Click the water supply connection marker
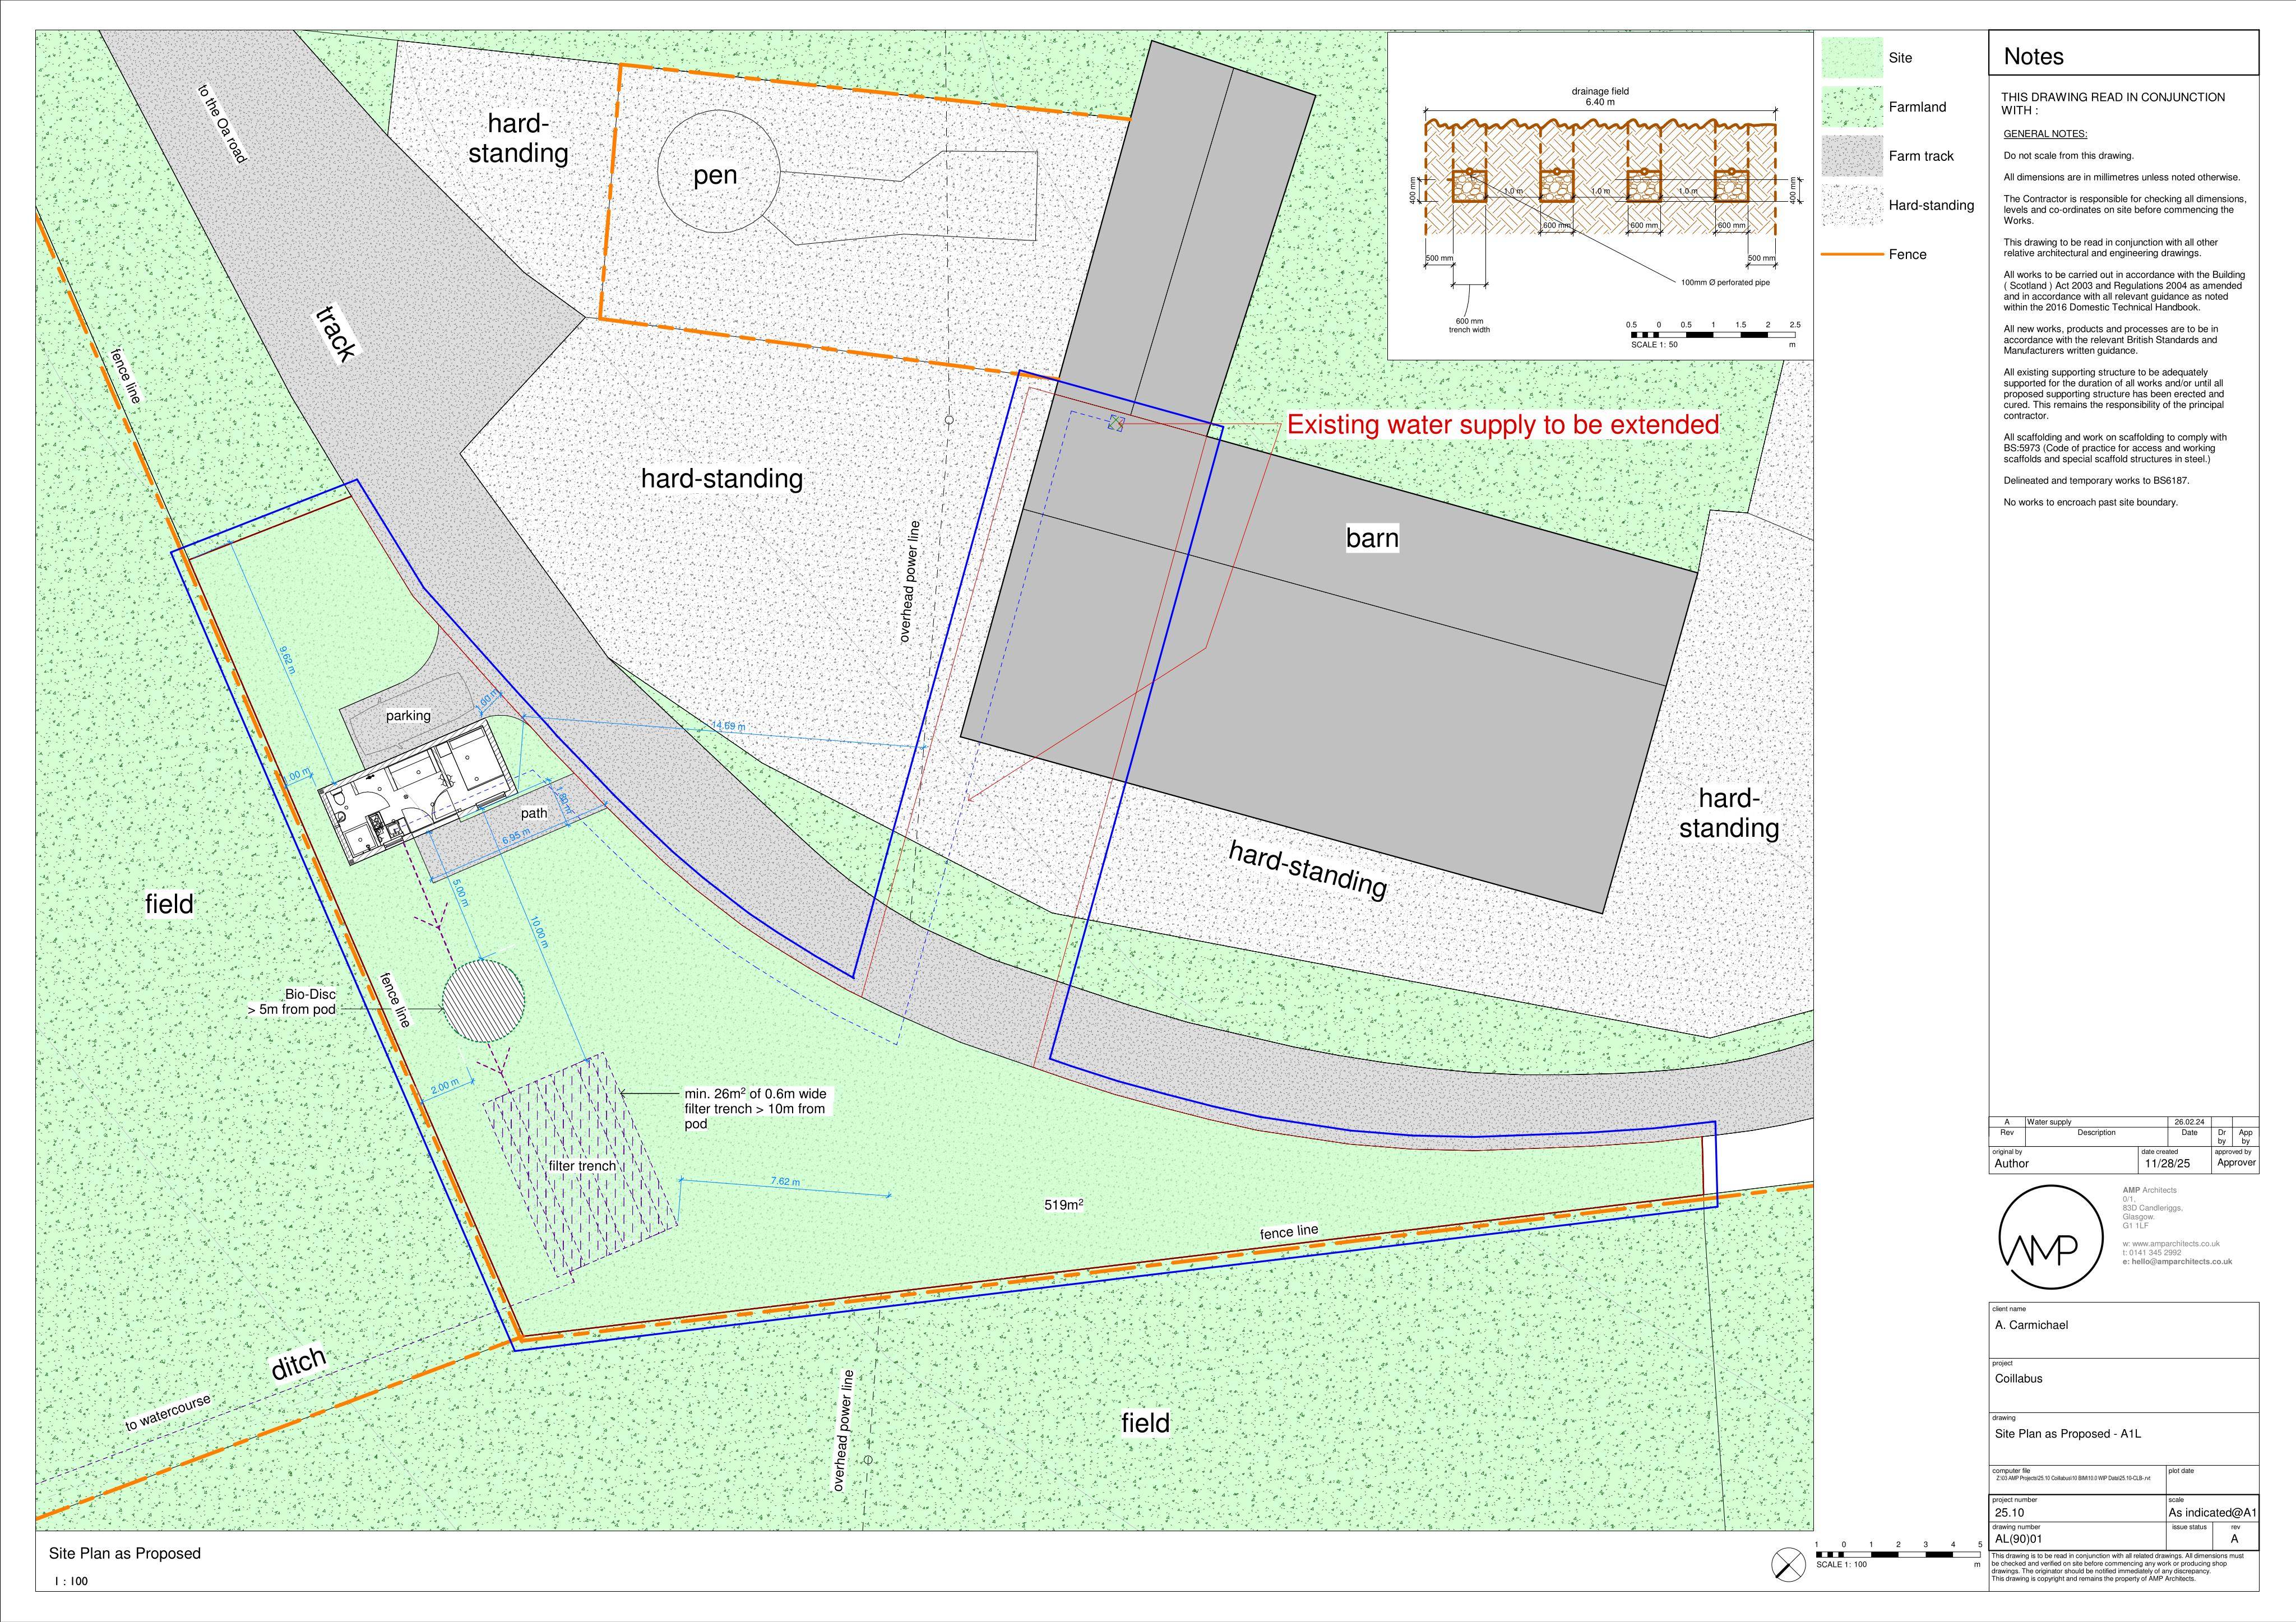This screenshot has width=2296, height=1622. tap(1116, 424)
